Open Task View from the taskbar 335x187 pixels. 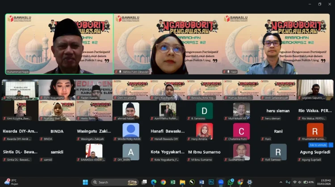144,182
